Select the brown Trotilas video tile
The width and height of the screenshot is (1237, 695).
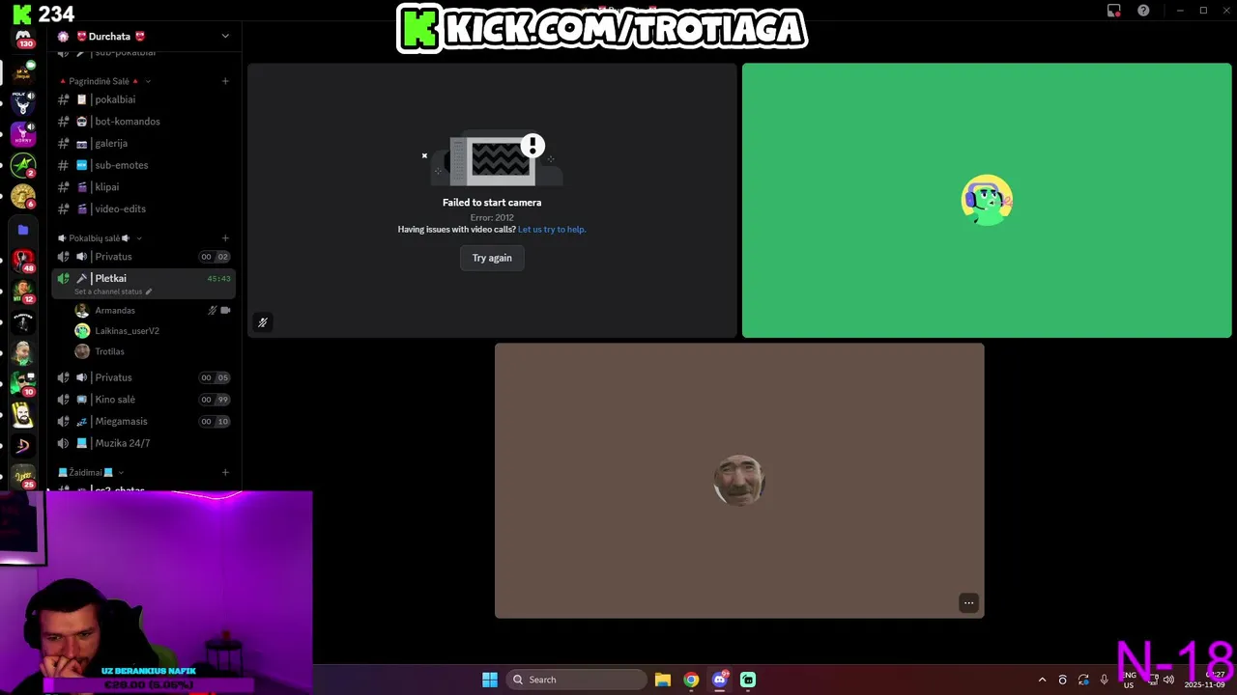coord(739,481)
